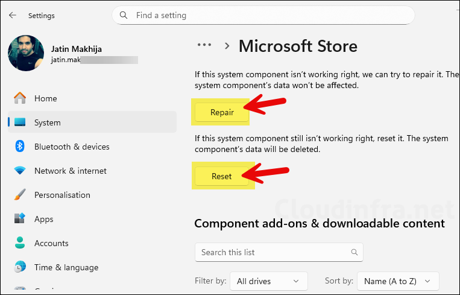Viewport: 460px width, 295px height.
Task: Click the Wi-Fi Network icon
Action: pos(20,170)
